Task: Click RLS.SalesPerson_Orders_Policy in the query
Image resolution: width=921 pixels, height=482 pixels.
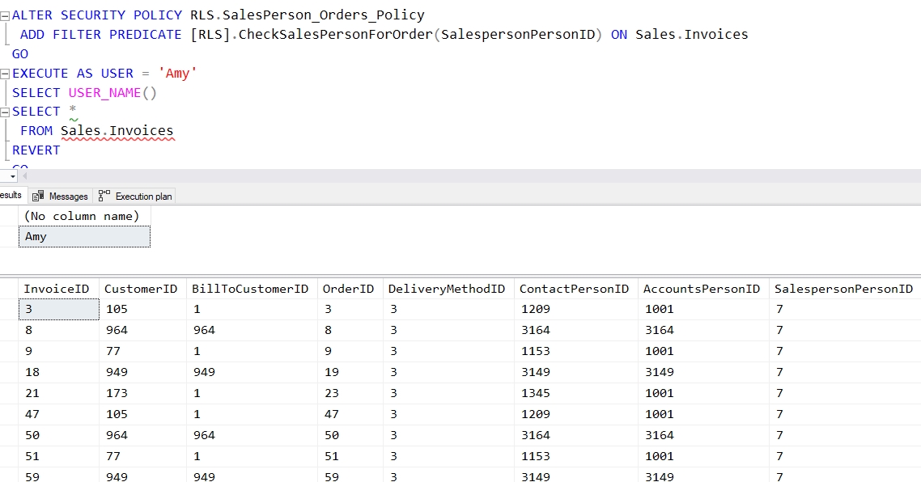Action: [x=308, y=15]
